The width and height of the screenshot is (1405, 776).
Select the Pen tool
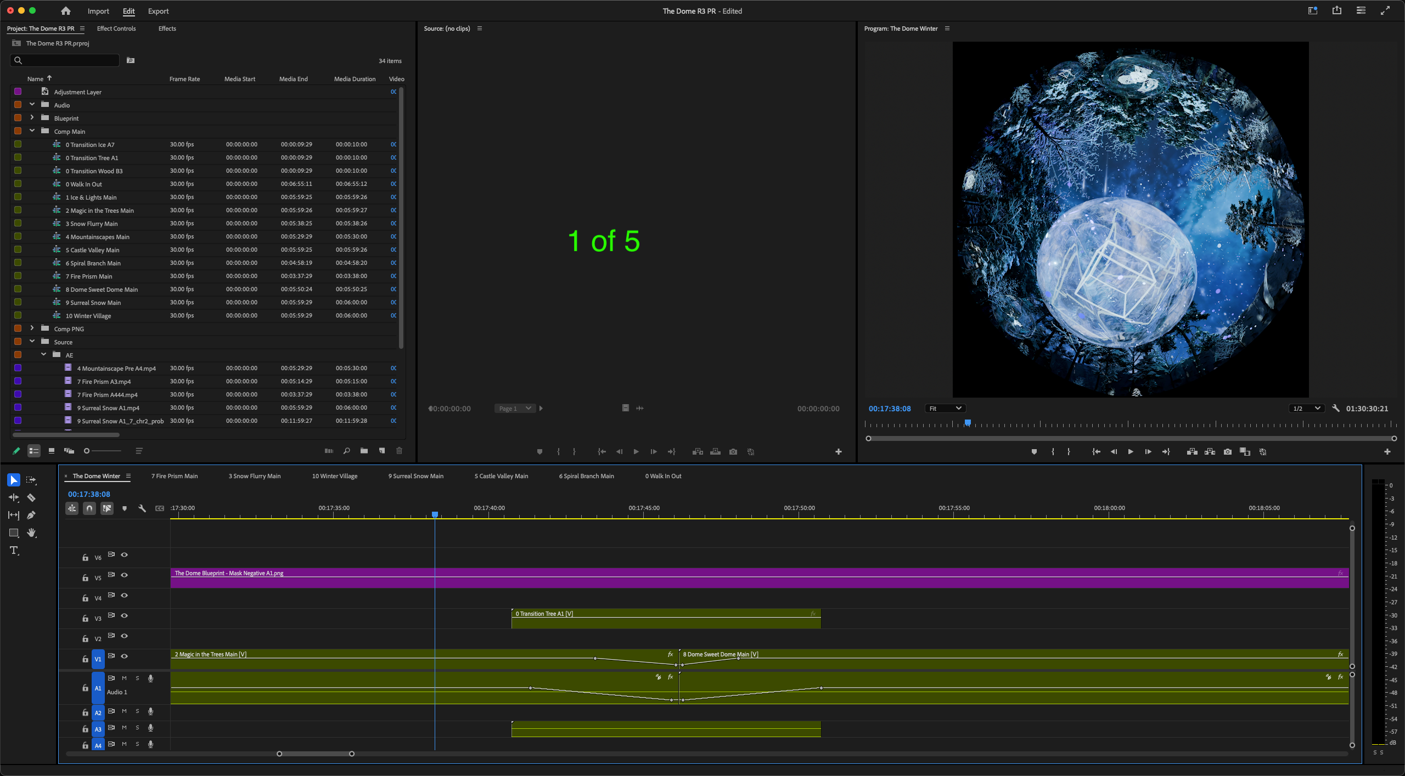point(31,516)
